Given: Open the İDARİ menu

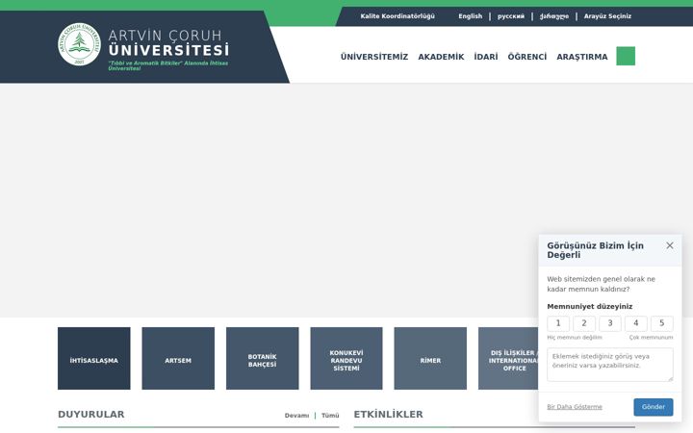Looking at the screenshot, I should pos(486,57).
